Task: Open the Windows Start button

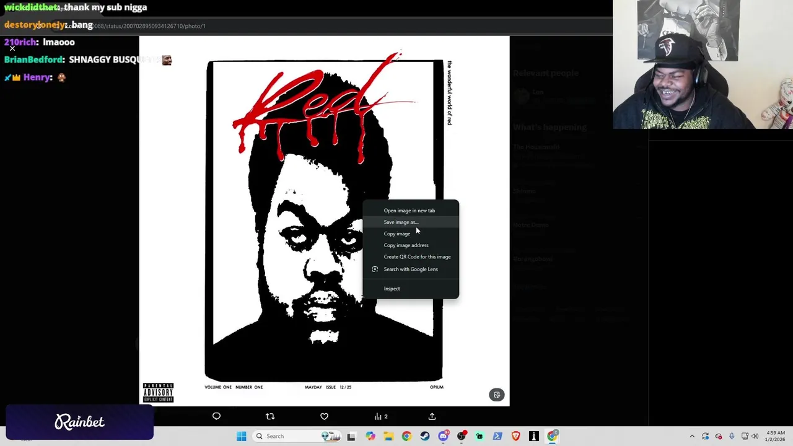Action: [x=242, y=436]
